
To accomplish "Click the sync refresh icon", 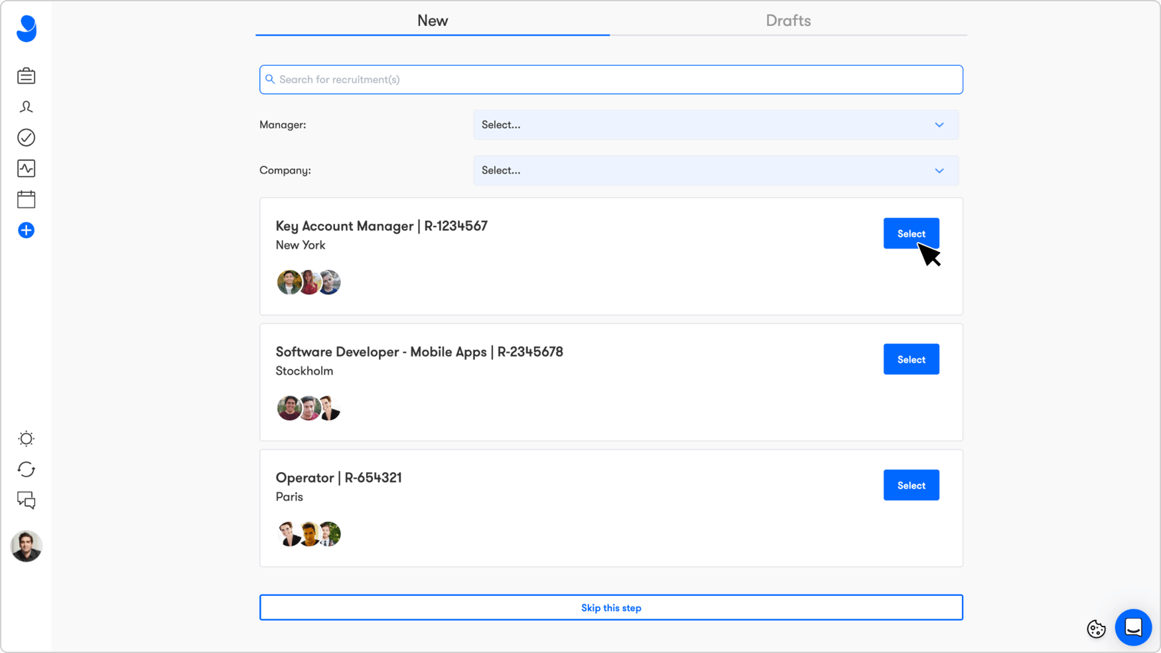I will [26, 469].
